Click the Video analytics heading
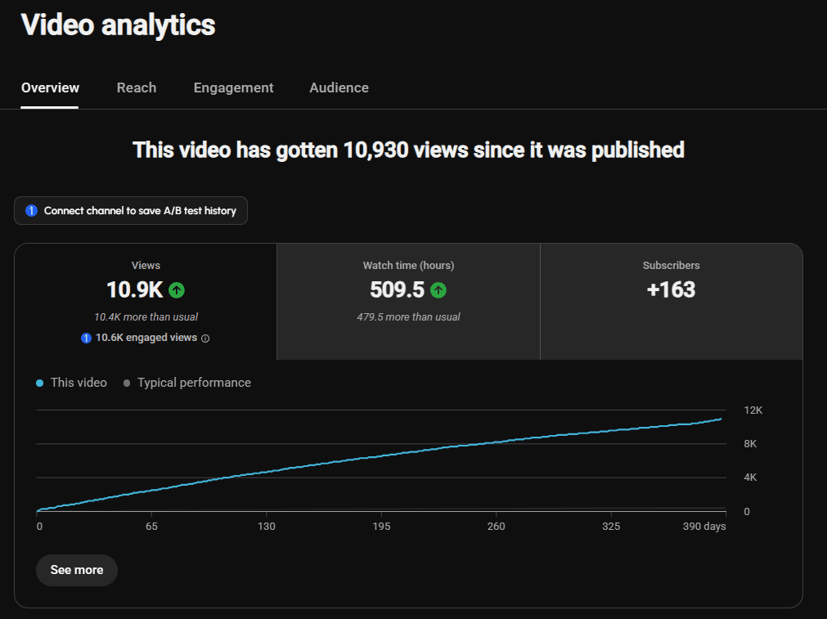The image size is (827, 619). (118, 25)
